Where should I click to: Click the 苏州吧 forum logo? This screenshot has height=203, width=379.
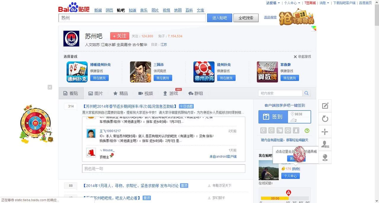pos(71,39)
